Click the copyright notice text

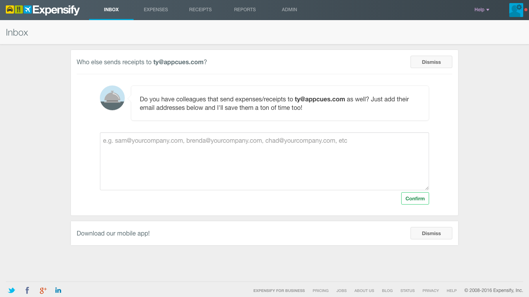[x=494, y=290]
